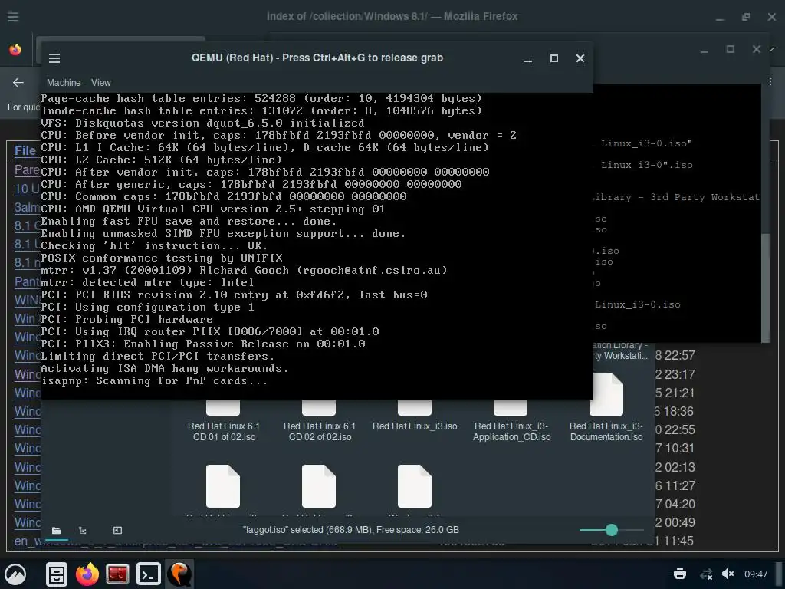Open the QEMU window hamburger menu
The height and width of the screenshot is (589, 785).
(x=54, y=58)
